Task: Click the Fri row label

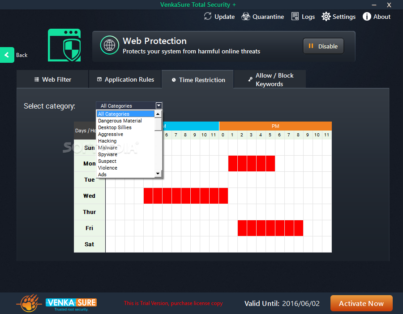Action: pyautogui.click(x=89, y=228)
